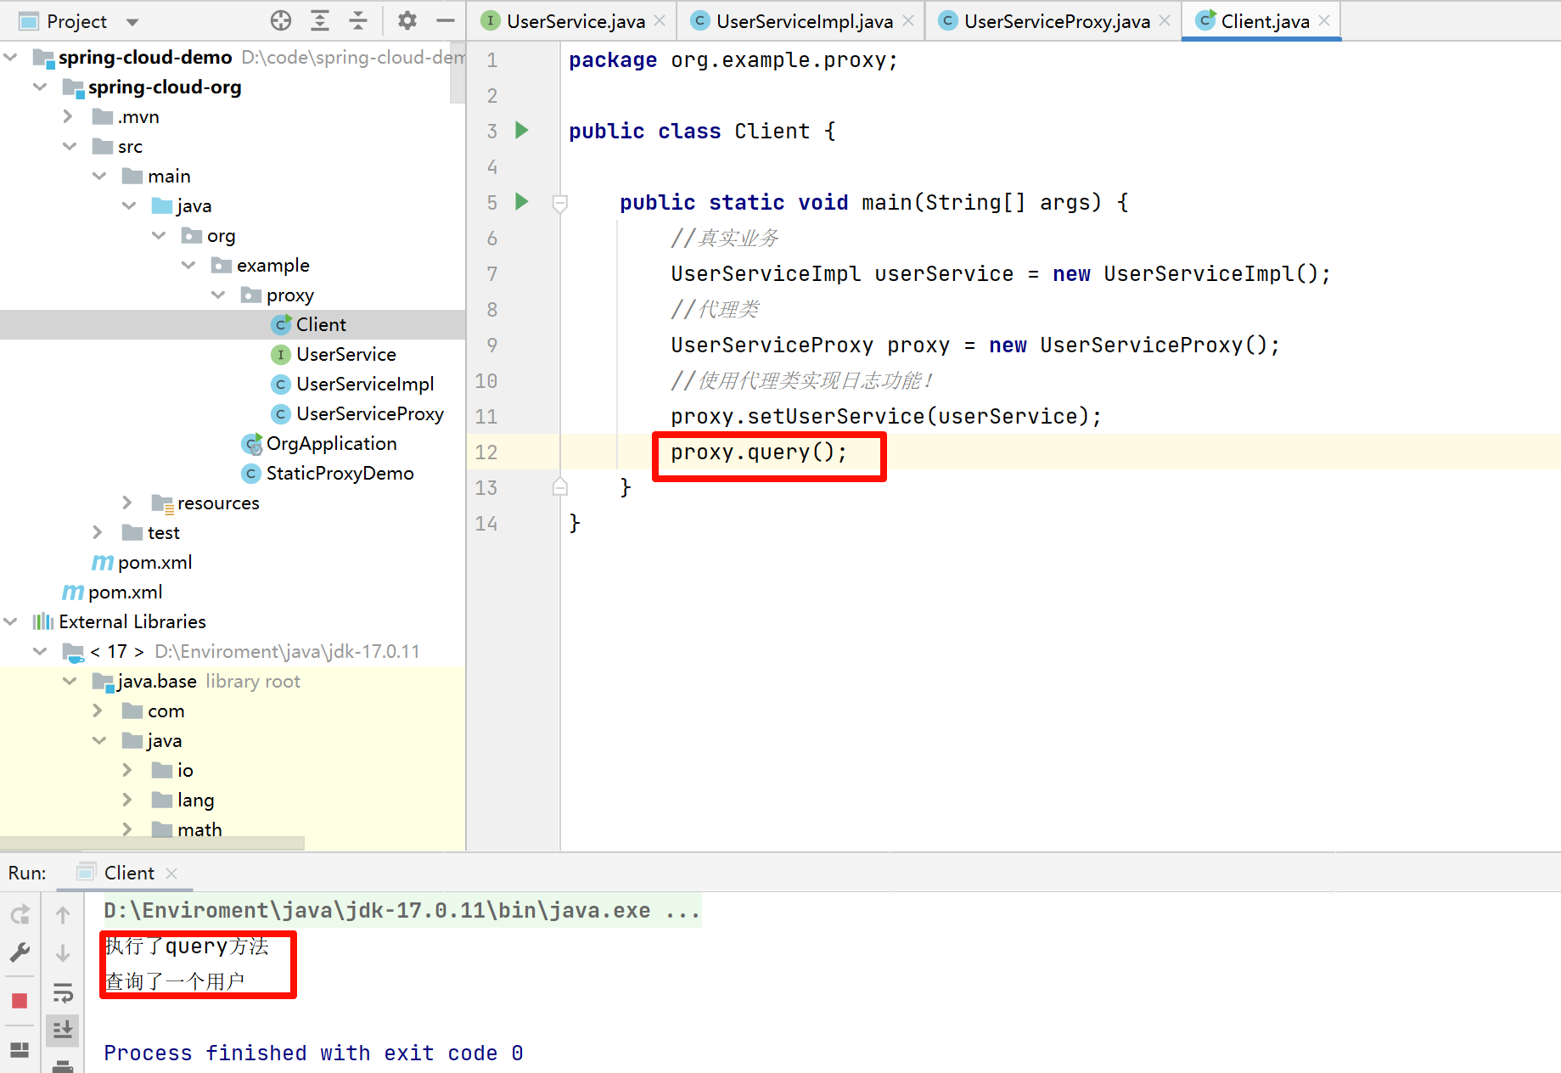Select the Client class in project tree
This screenshot has width=1561, height=1073.
[x=321, y=324]
